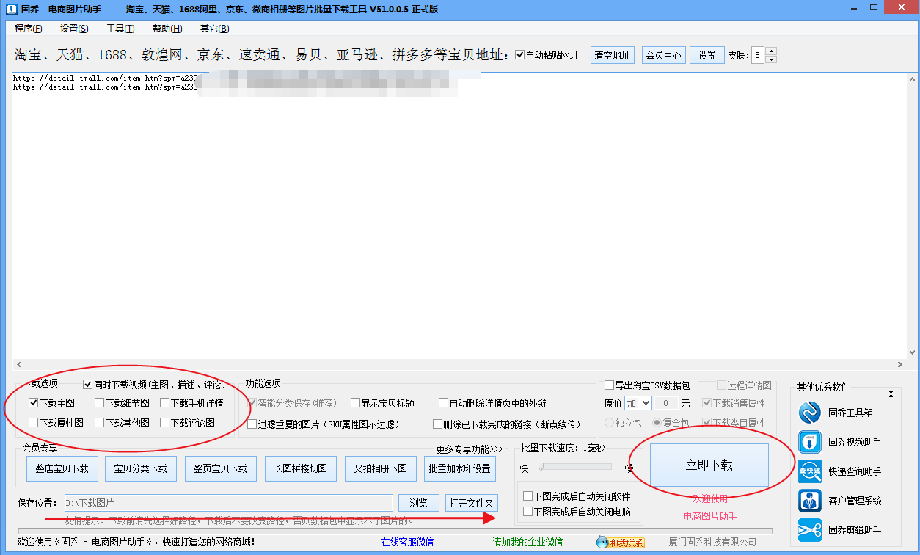The width and height of the screenshot is (920, 555).
Task: Click the 整店宝贝下载 button
Action: coord(62,468)
